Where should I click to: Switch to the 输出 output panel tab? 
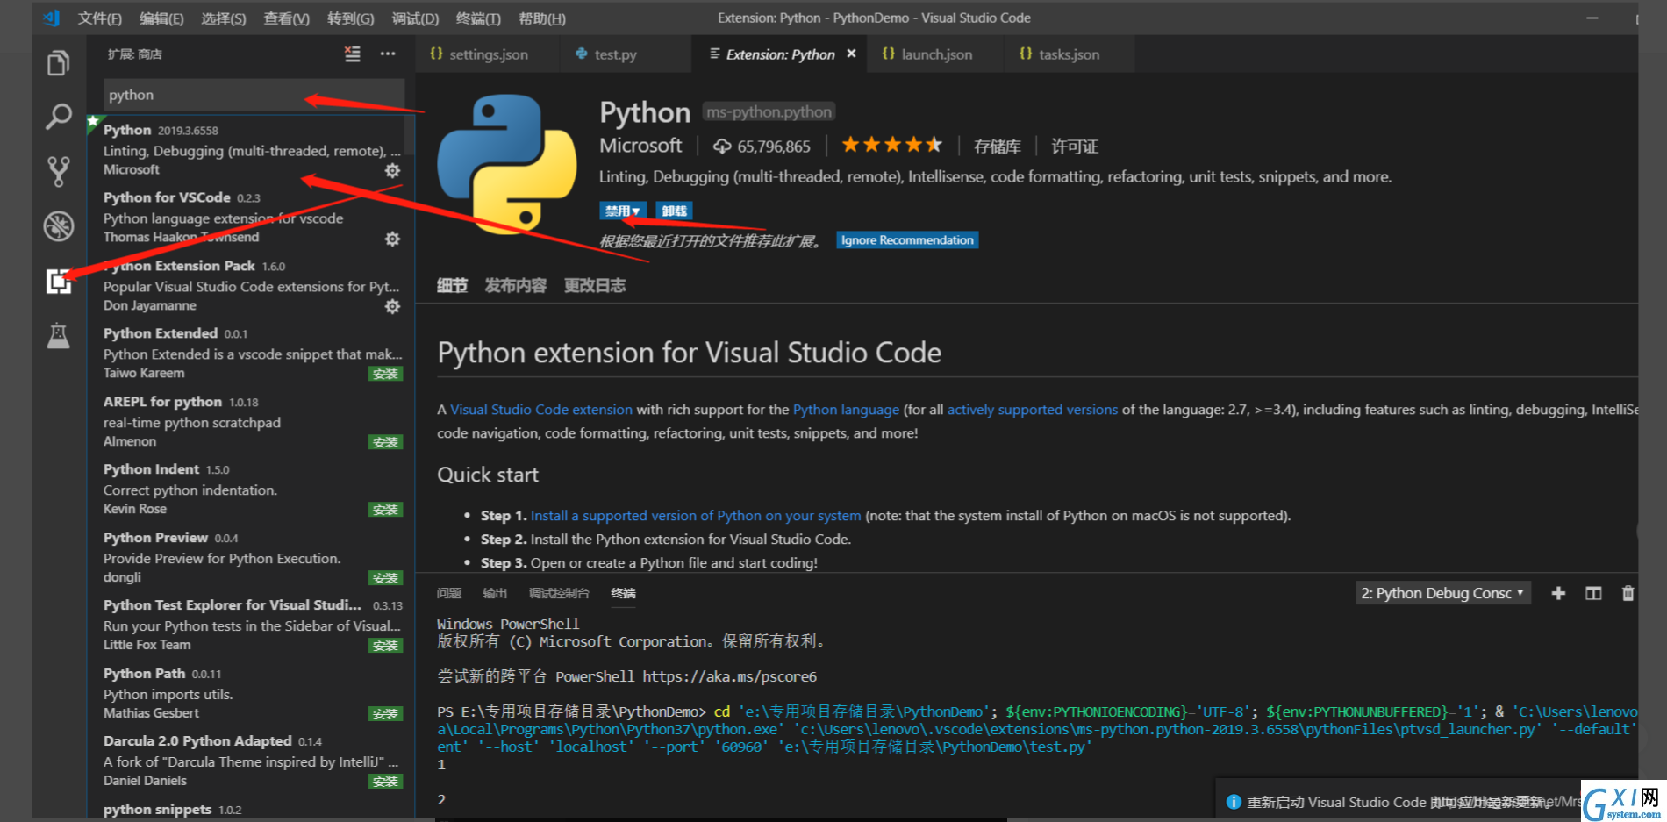click(x=495, y=594)
